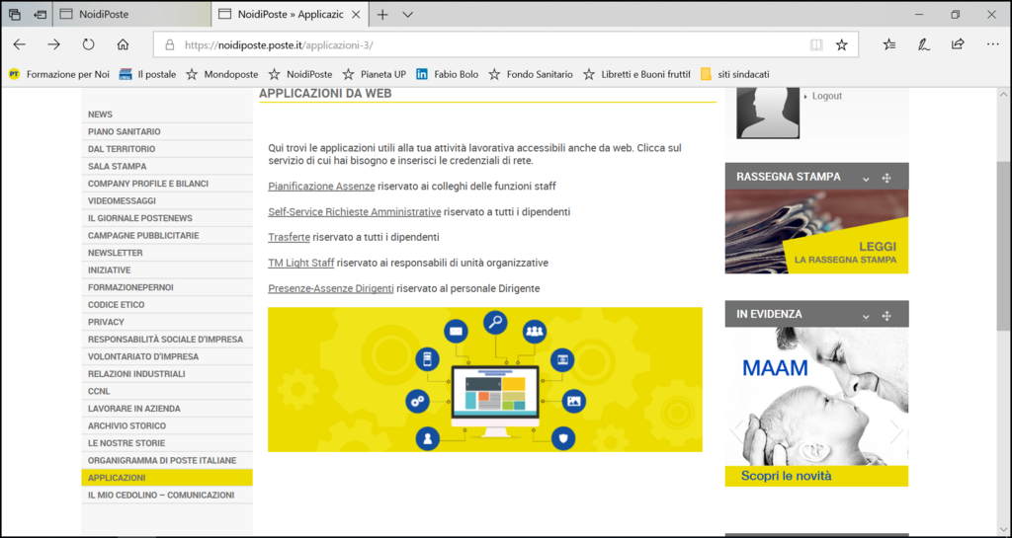Open Formazione per Noi bookmark
The height and width of the screenshot is (538, 1012).
pos(58,74)
